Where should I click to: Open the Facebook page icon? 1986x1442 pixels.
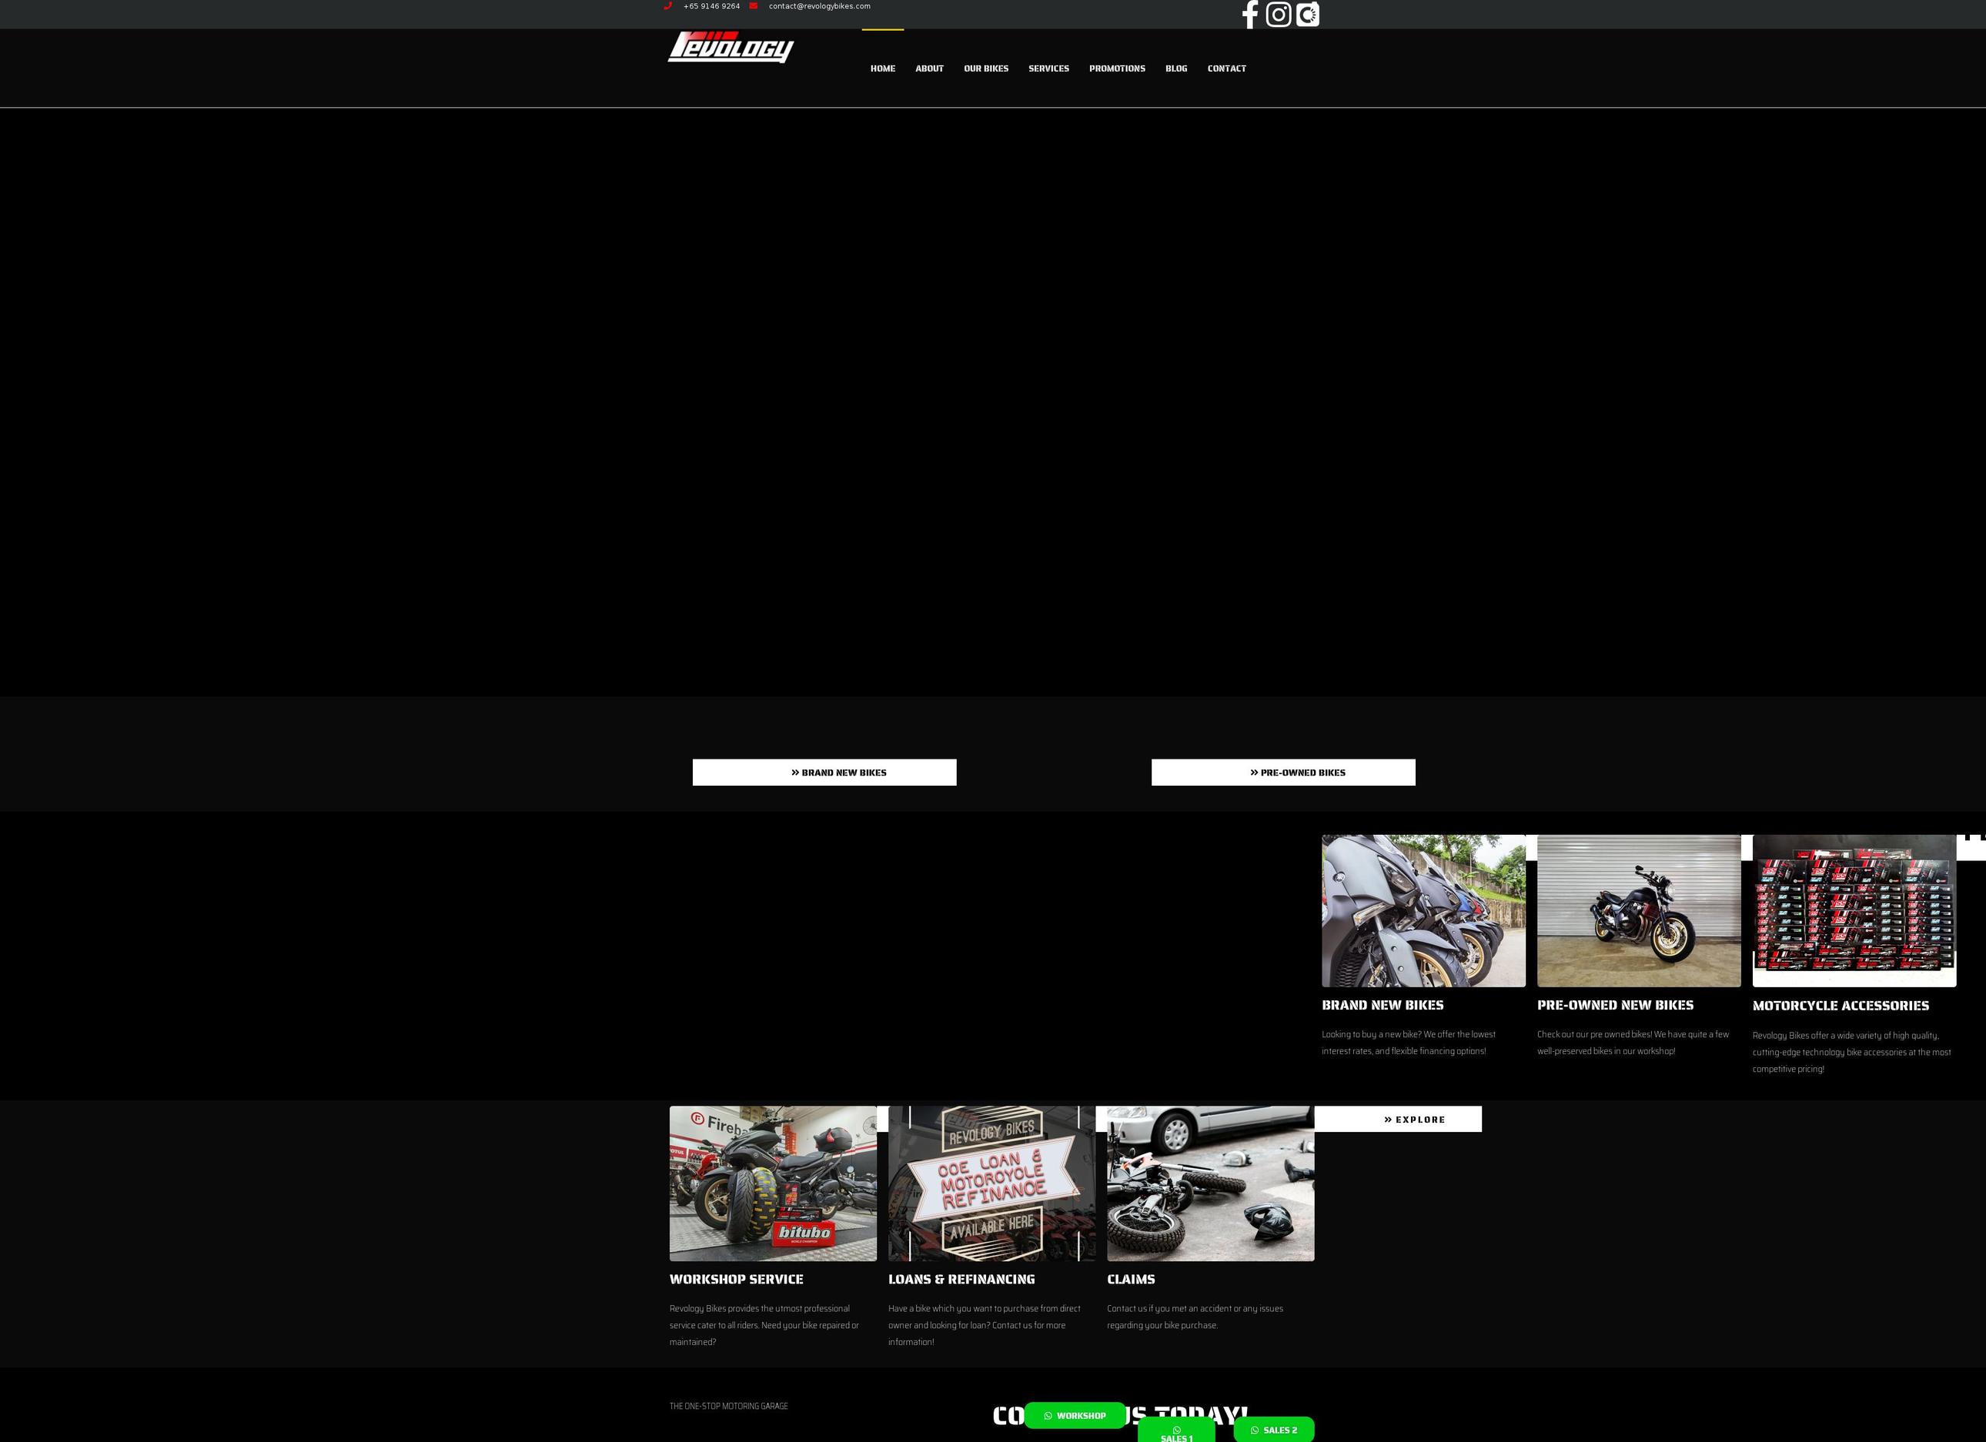(x=1249, y=15)
